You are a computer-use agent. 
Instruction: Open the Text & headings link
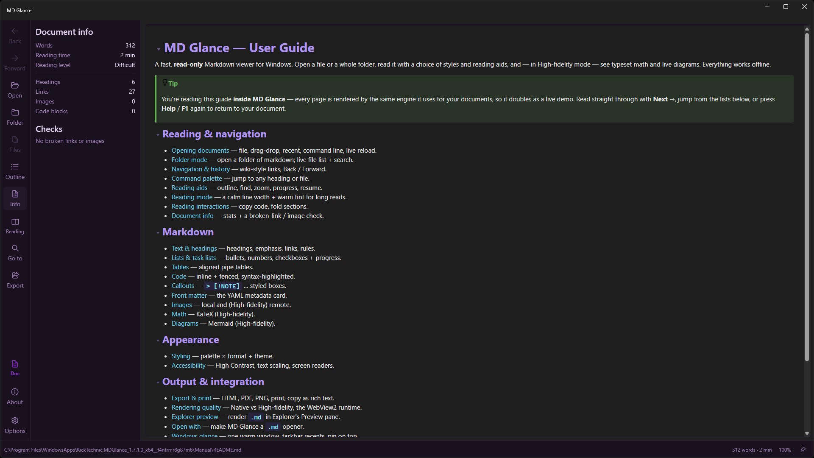click(194, 249)
